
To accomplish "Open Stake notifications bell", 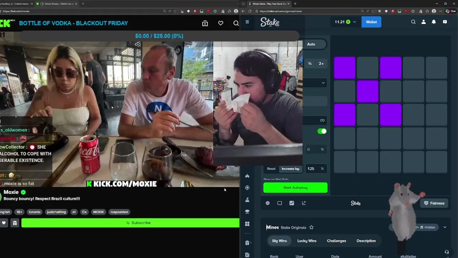I will coord(434,22).
